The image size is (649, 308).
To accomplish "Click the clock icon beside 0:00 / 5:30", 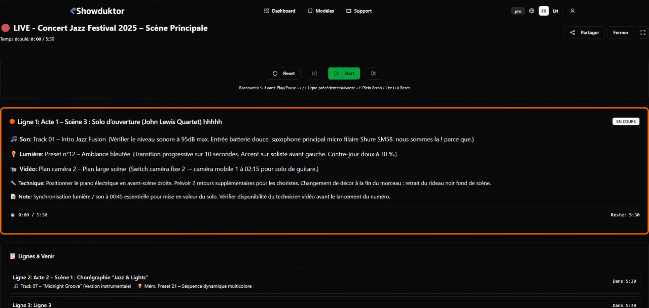I will click(13, 215).
